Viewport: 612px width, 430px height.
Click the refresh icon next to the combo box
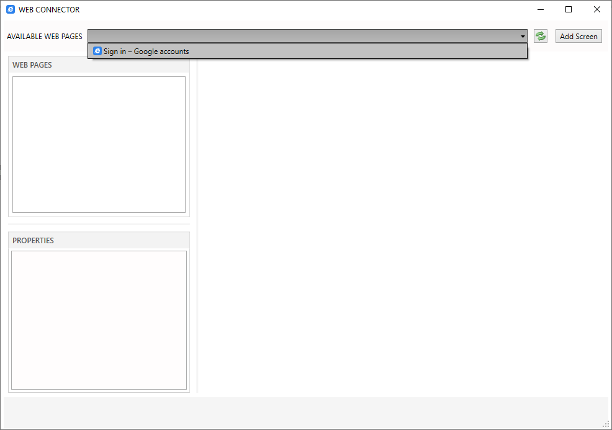[540, 36]
